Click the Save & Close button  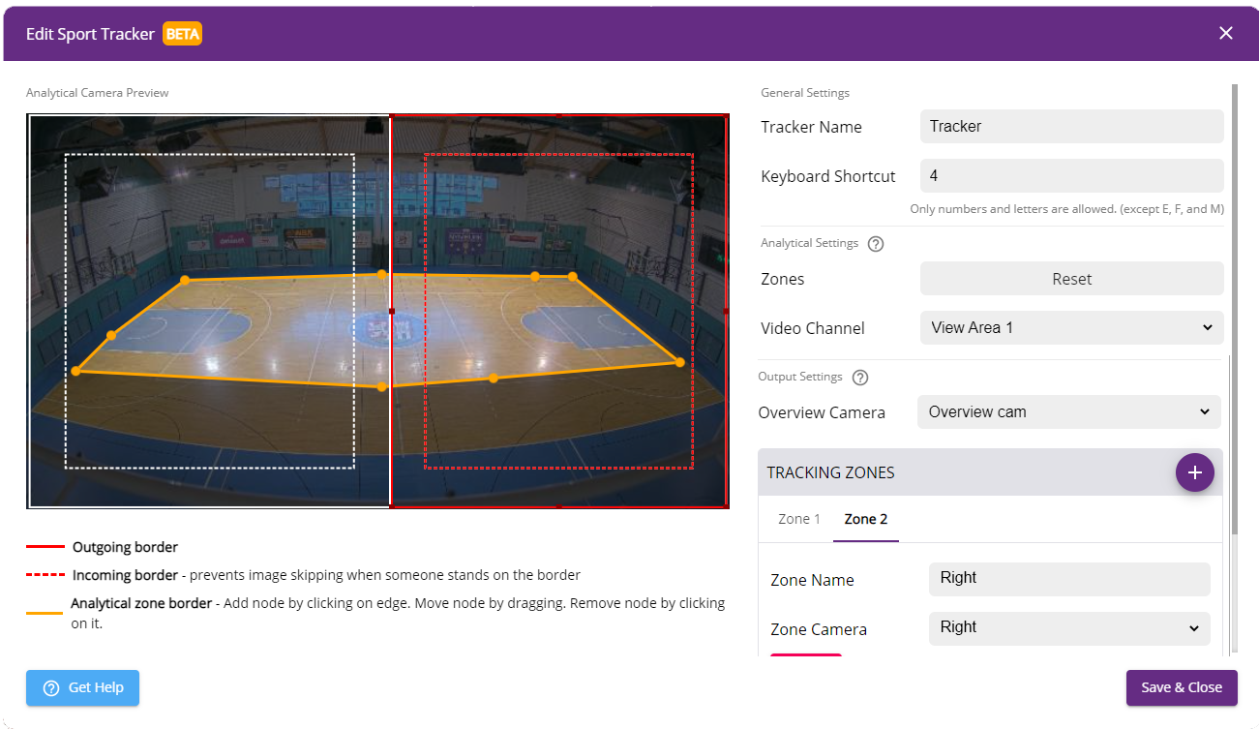(x=1181, y=687)
